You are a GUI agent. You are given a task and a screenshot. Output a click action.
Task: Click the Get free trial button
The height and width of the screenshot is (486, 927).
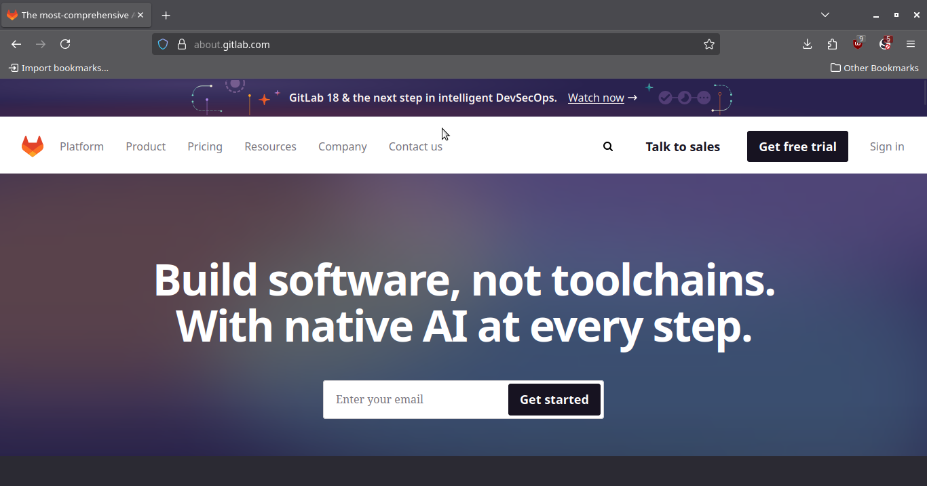click(x=797, y=146)
